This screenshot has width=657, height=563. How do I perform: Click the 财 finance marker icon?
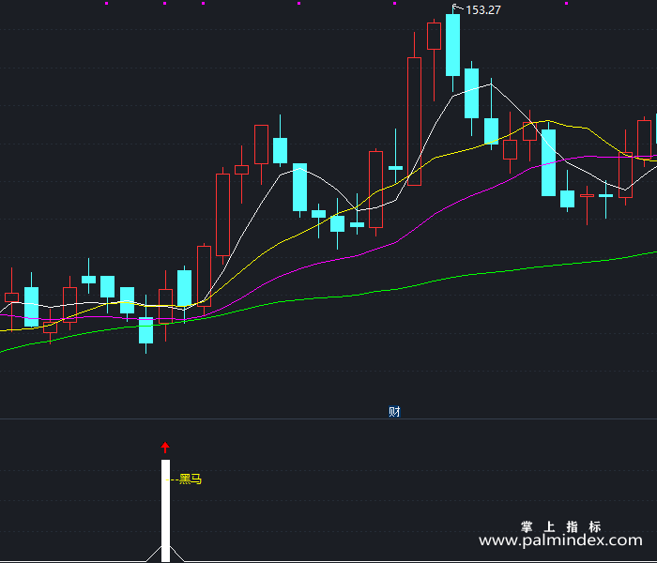394,412
